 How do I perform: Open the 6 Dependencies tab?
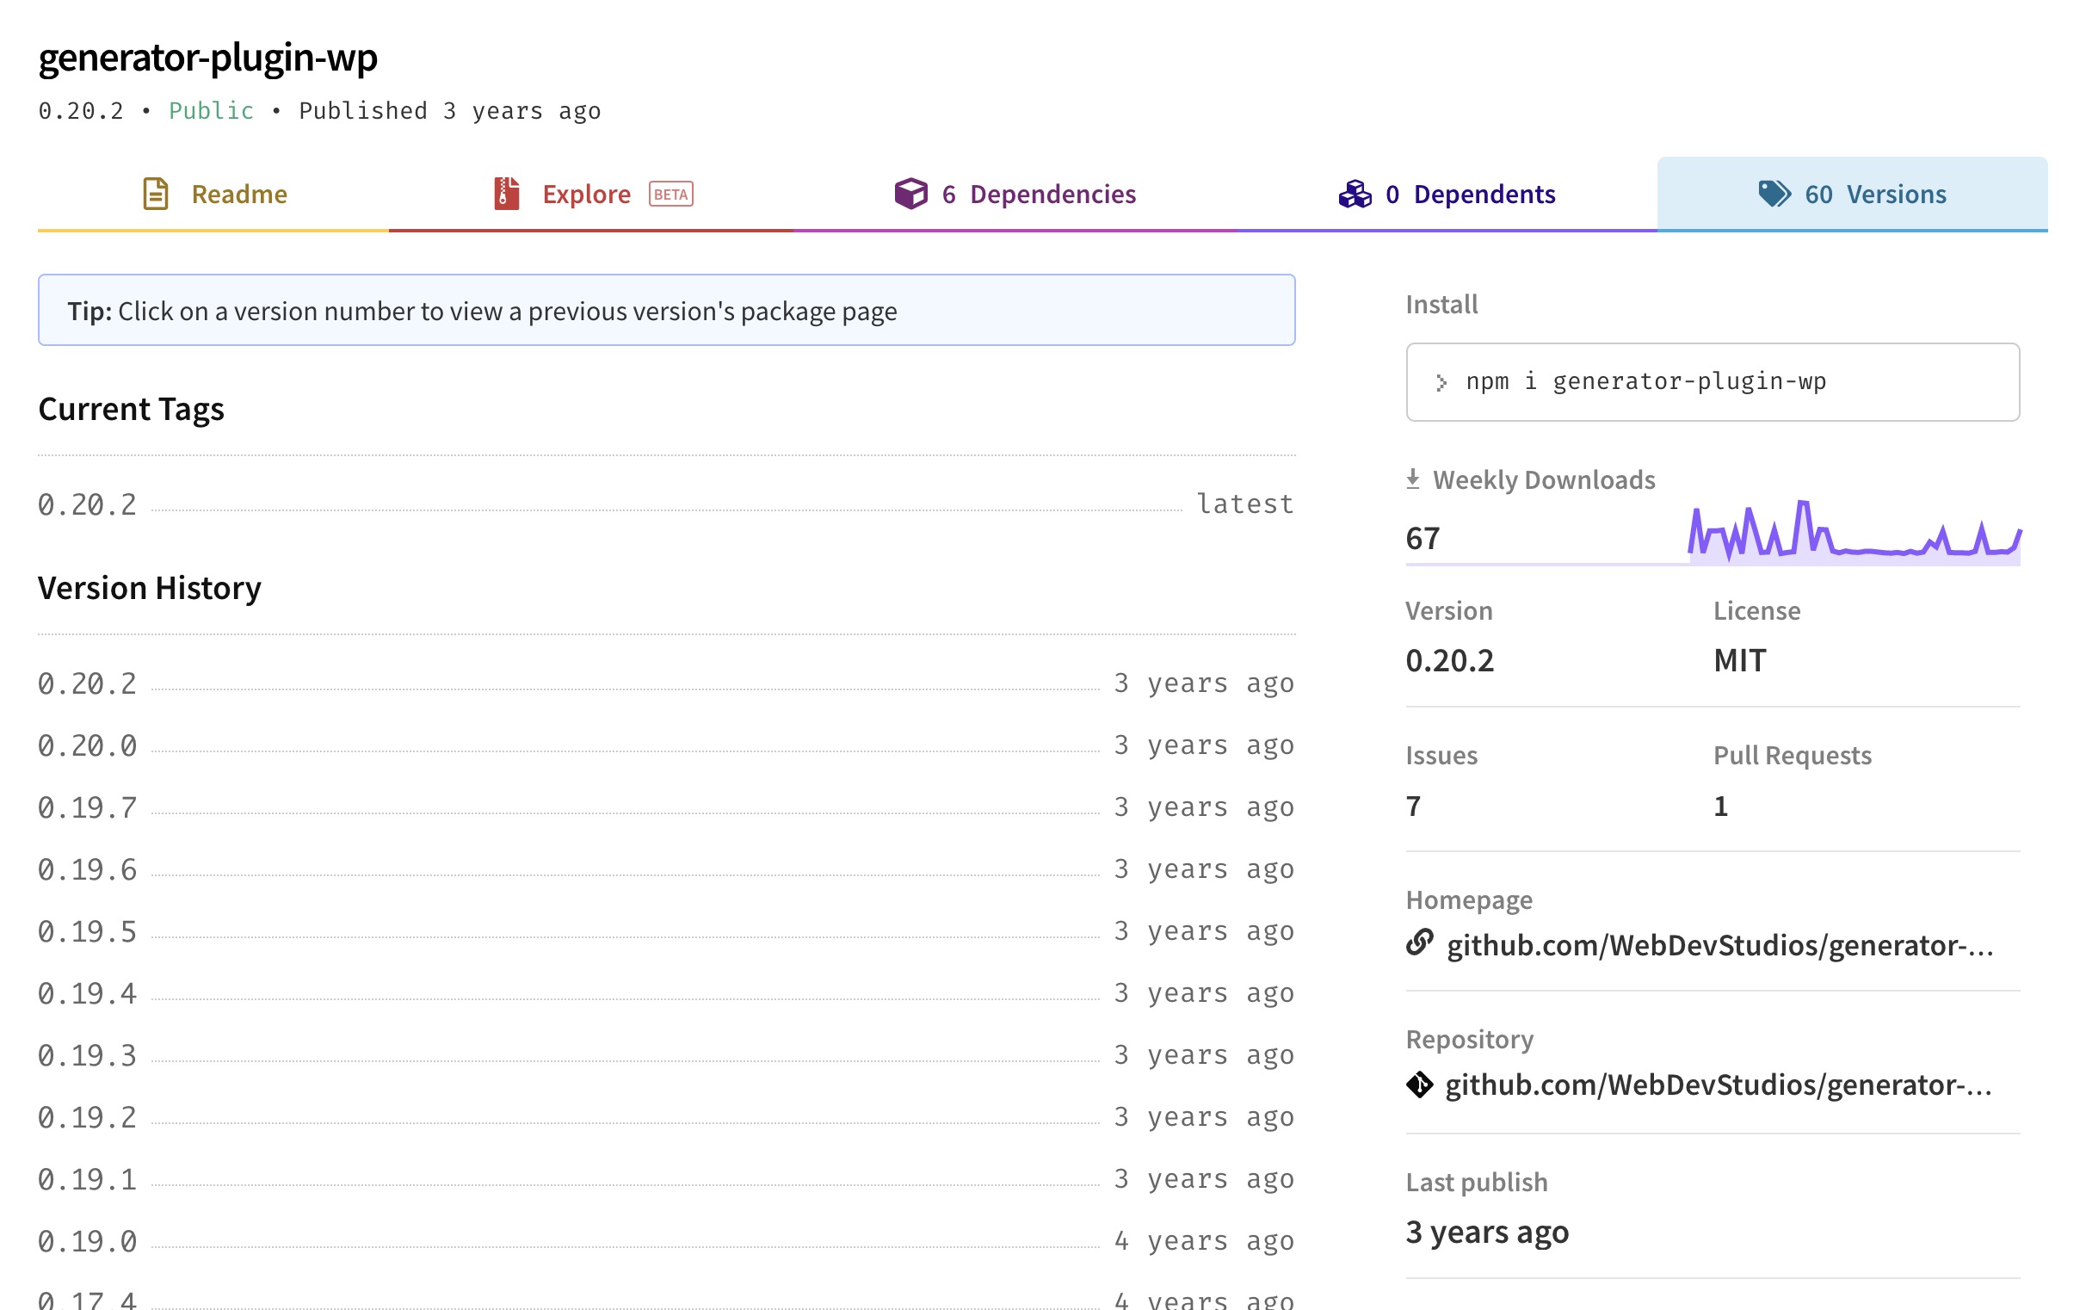[x=1015, y=194]
